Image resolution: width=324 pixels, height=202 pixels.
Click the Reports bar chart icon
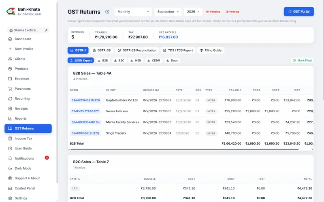coord(10,118)
